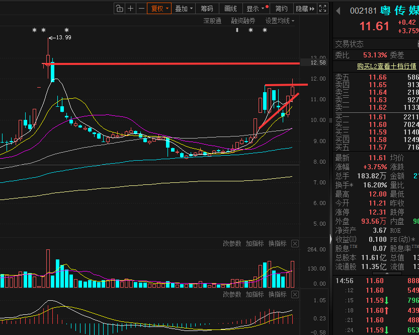Open 设置均线 moving average settings
Viewport: 419px width, 335px height.
click(280, 21)
